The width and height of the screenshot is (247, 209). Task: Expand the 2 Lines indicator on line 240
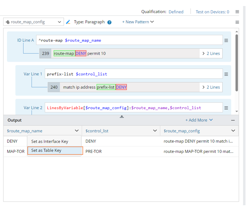point(211,87)
